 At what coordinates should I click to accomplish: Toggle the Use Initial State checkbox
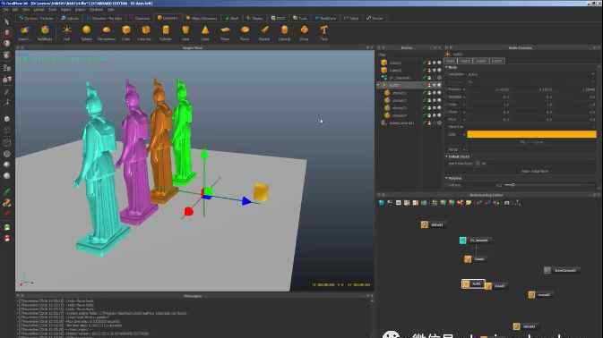coord(478,164)
